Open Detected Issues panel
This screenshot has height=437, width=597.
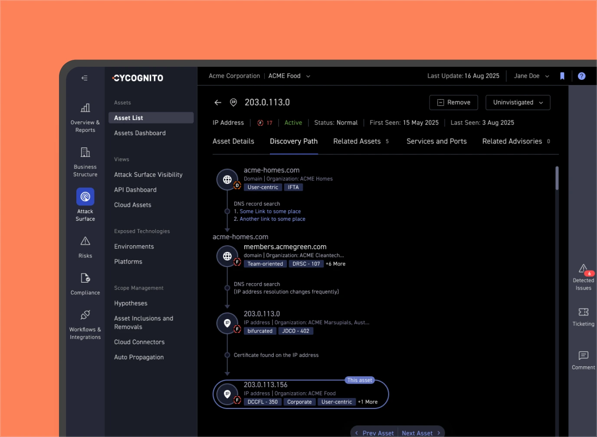583,277
